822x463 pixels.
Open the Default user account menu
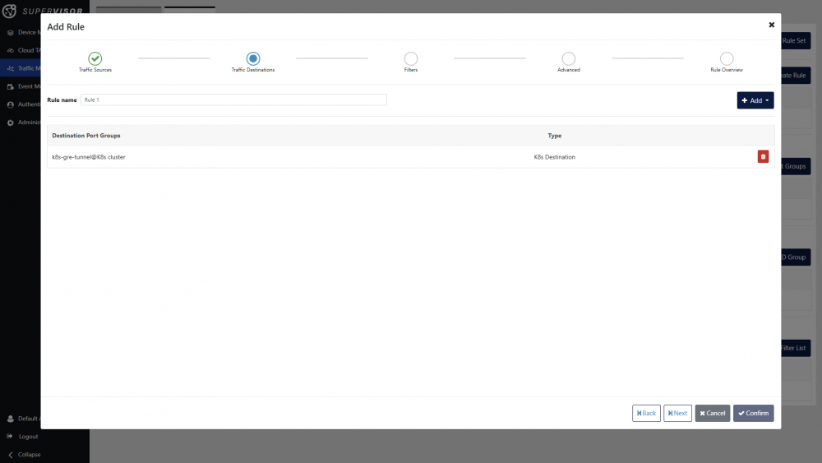(11, 418)
